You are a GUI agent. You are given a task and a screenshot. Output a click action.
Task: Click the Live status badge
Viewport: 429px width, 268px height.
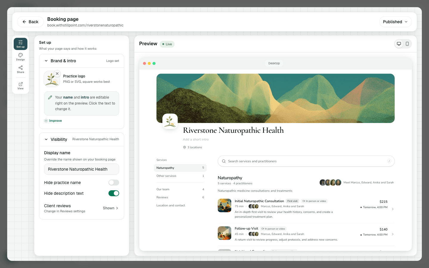tap(167, 44)
